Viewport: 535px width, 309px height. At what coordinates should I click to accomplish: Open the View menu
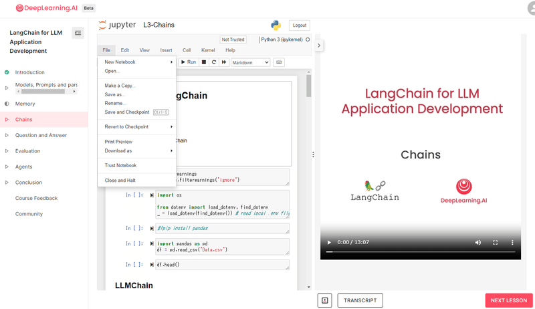pyautogui.click(x=144, y=50)
